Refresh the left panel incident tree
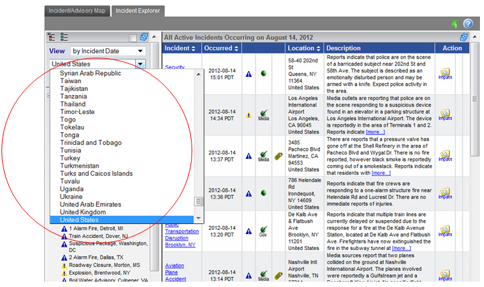 pos(144,38)
